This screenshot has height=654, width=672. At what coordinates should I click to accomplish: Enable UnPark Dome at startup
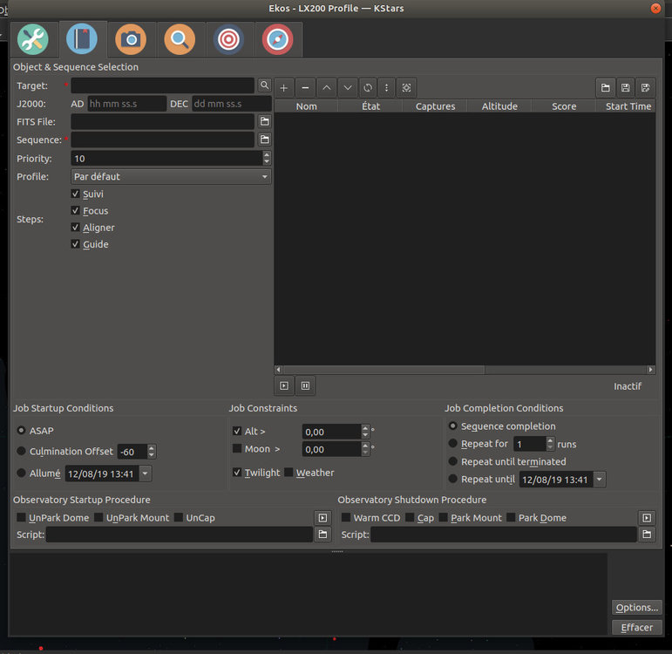(x=21, y=517)
